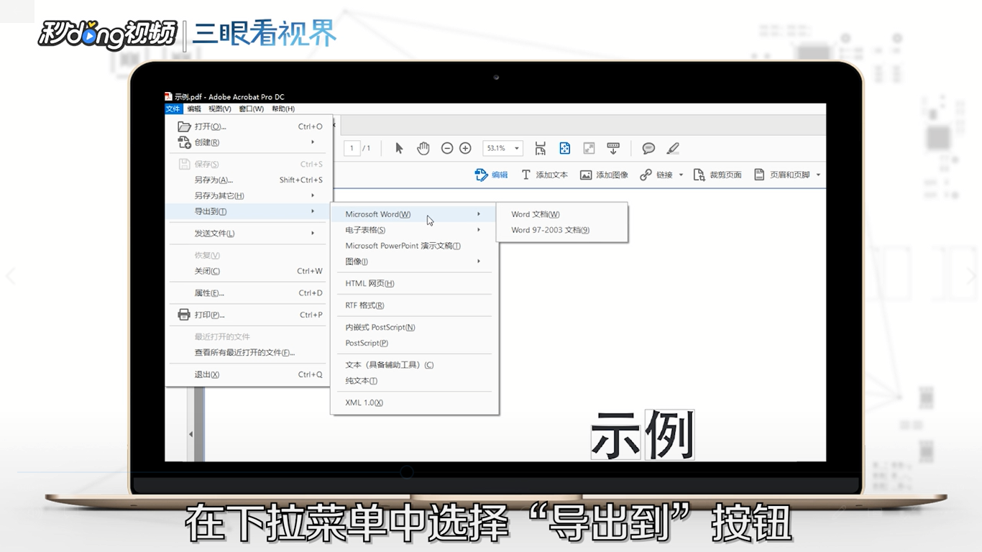Viewport: 982px width, 552px height.
Task: Zoom out with the minus button
Action: [447, 148]
